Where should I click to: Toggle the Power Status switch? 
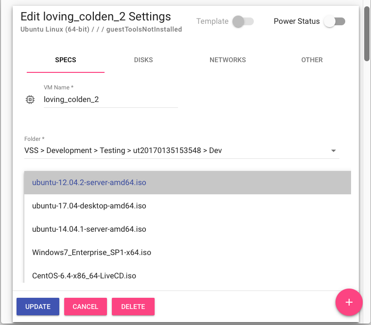[x=335, y=21]
